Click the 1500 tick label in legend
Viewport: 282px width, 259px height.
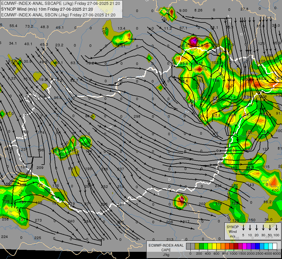coord(242,254)
